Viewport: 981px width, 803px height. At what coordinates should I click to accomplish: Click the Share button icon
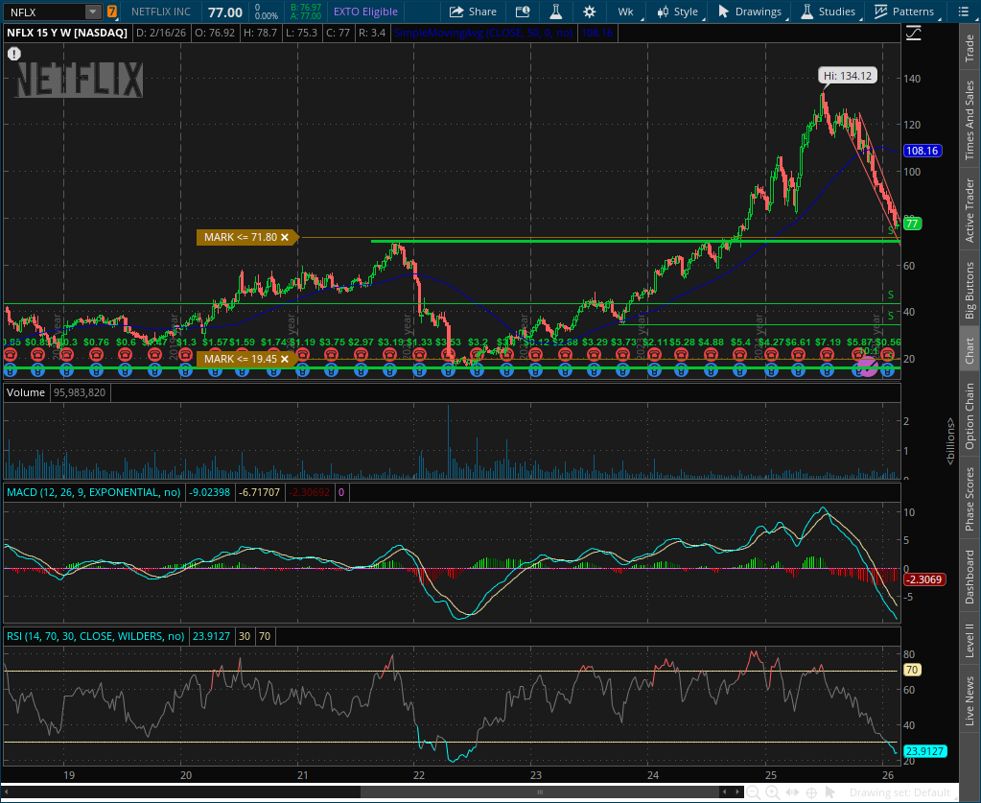coord(456,12)
